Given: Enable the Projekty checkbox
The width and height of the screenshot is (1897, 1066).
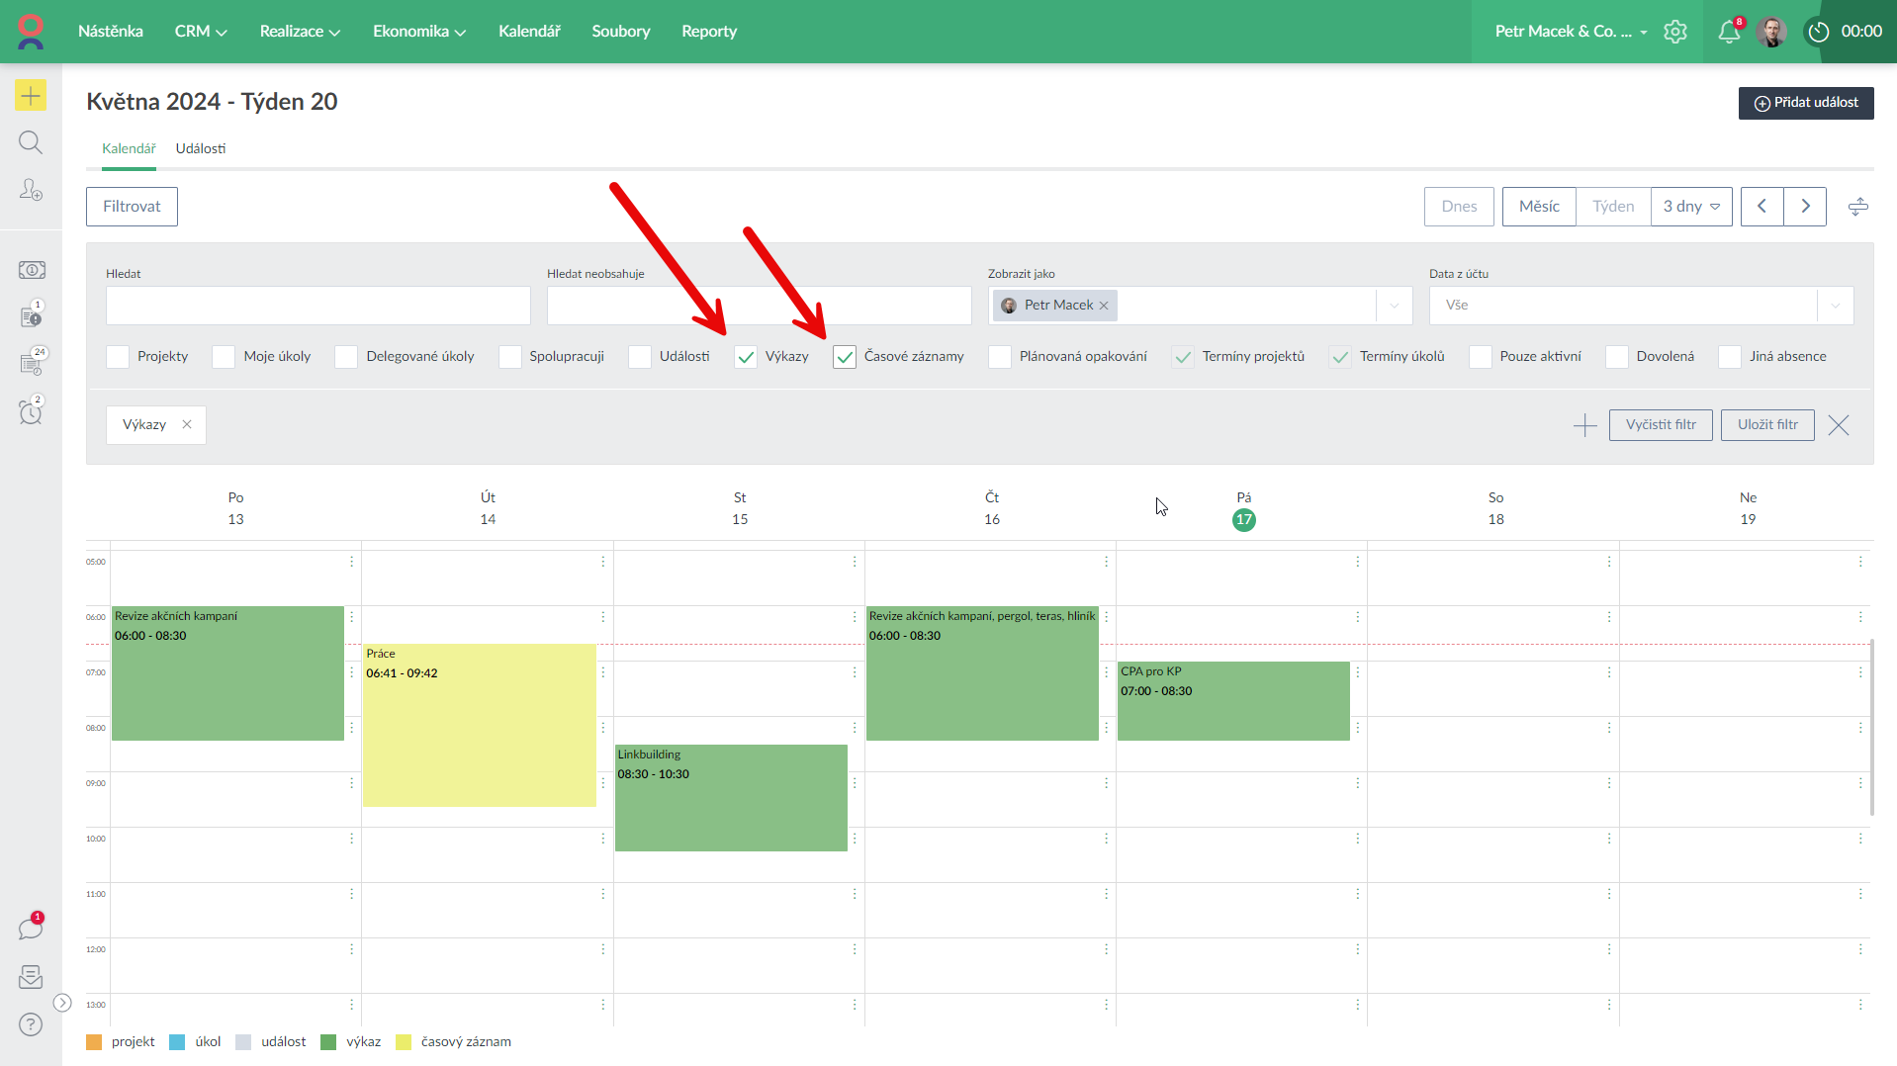Looking at the screenshot, I should pyautogui.click(x=118, y=357).
